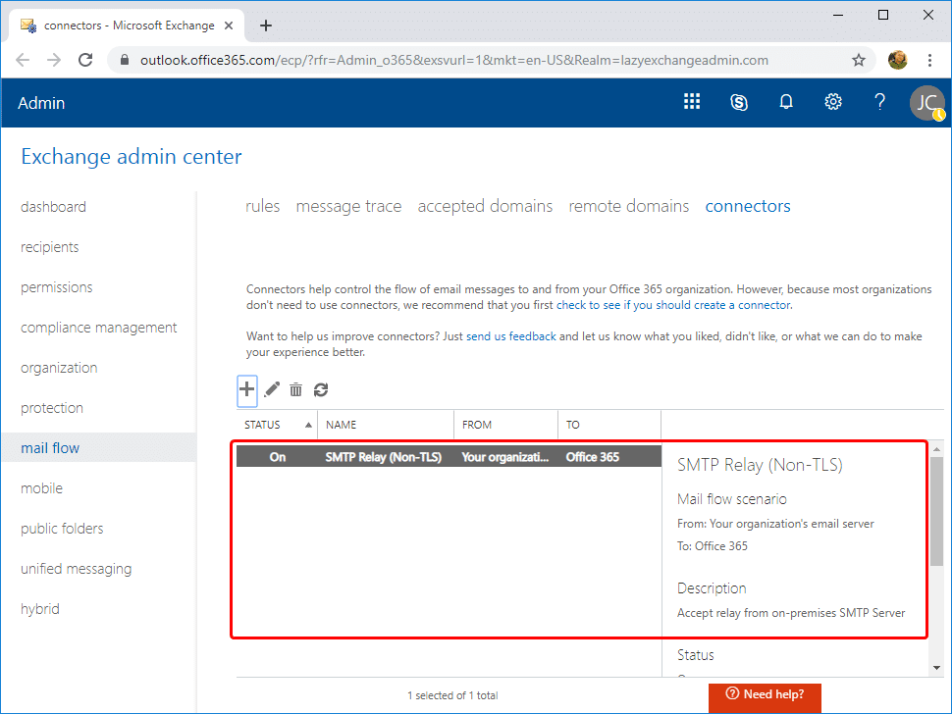
Task: Open the remote domains tab
Action: pyautogui.click(x=628, y=206)
